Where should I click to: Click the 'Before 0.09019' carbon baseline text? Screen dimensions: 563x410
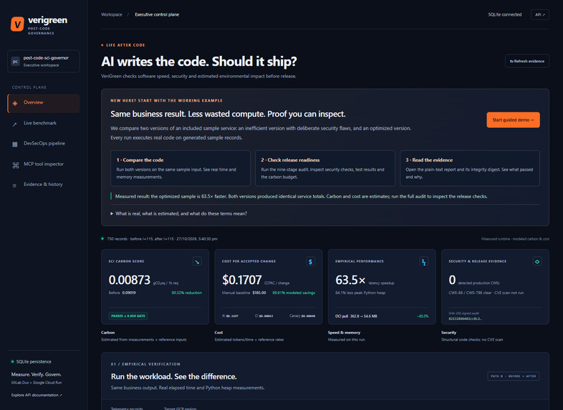(122, 293)
